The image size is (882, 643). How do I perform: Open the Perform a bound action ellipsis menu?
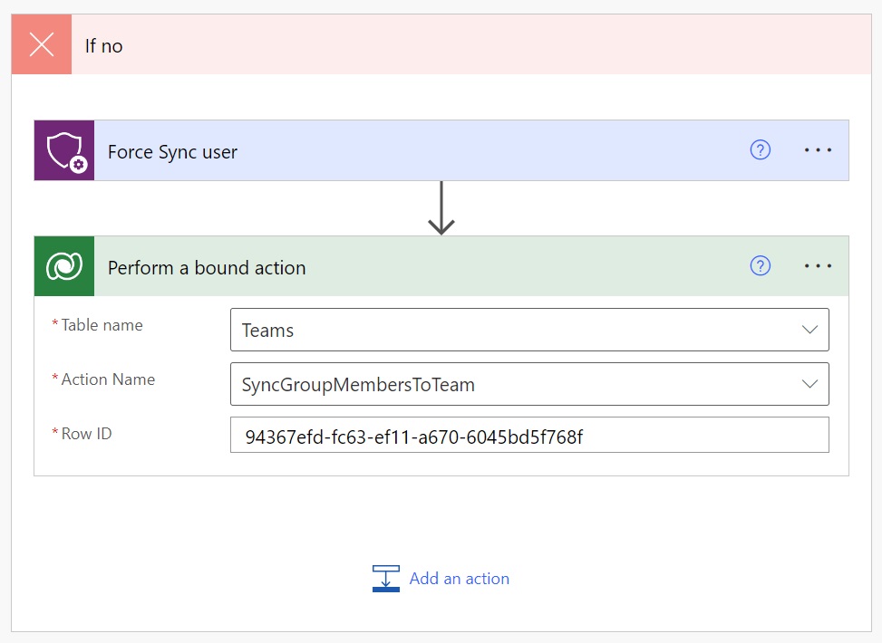tap(818, 266)
